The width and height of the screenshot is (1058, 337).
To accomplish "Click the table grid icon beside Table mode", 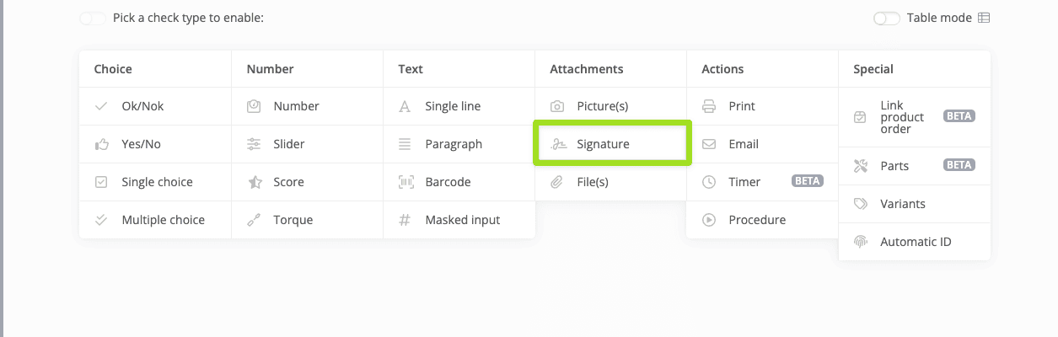I will (x=984, y=18).
